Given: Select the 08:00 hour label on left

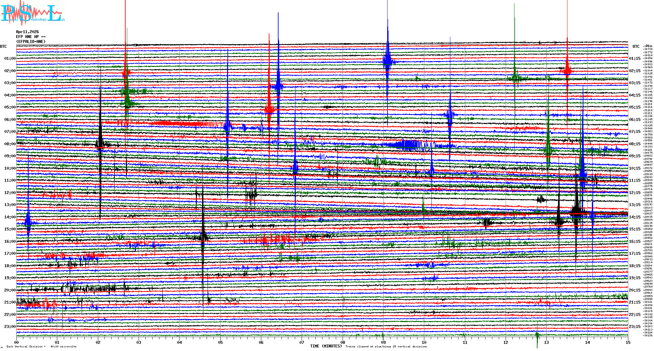Looking at the screenshot, I should click(x=10, y=144).
